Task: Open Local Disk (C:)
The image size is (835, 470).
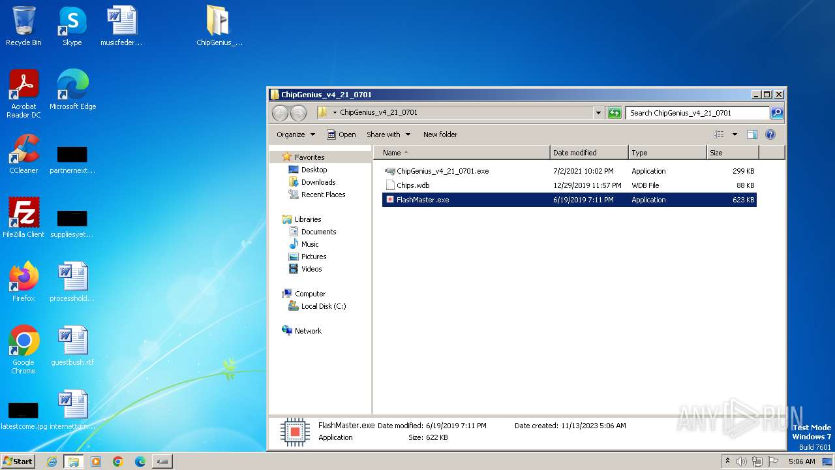Action: (x=323, y=306)
